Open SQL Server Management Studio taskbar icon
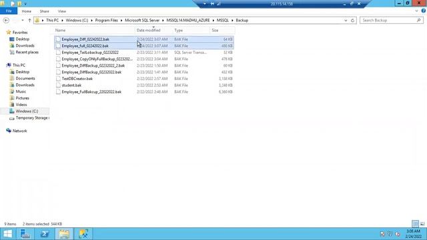The height and width of the screenshot is (240, 427). coord(83,234)
